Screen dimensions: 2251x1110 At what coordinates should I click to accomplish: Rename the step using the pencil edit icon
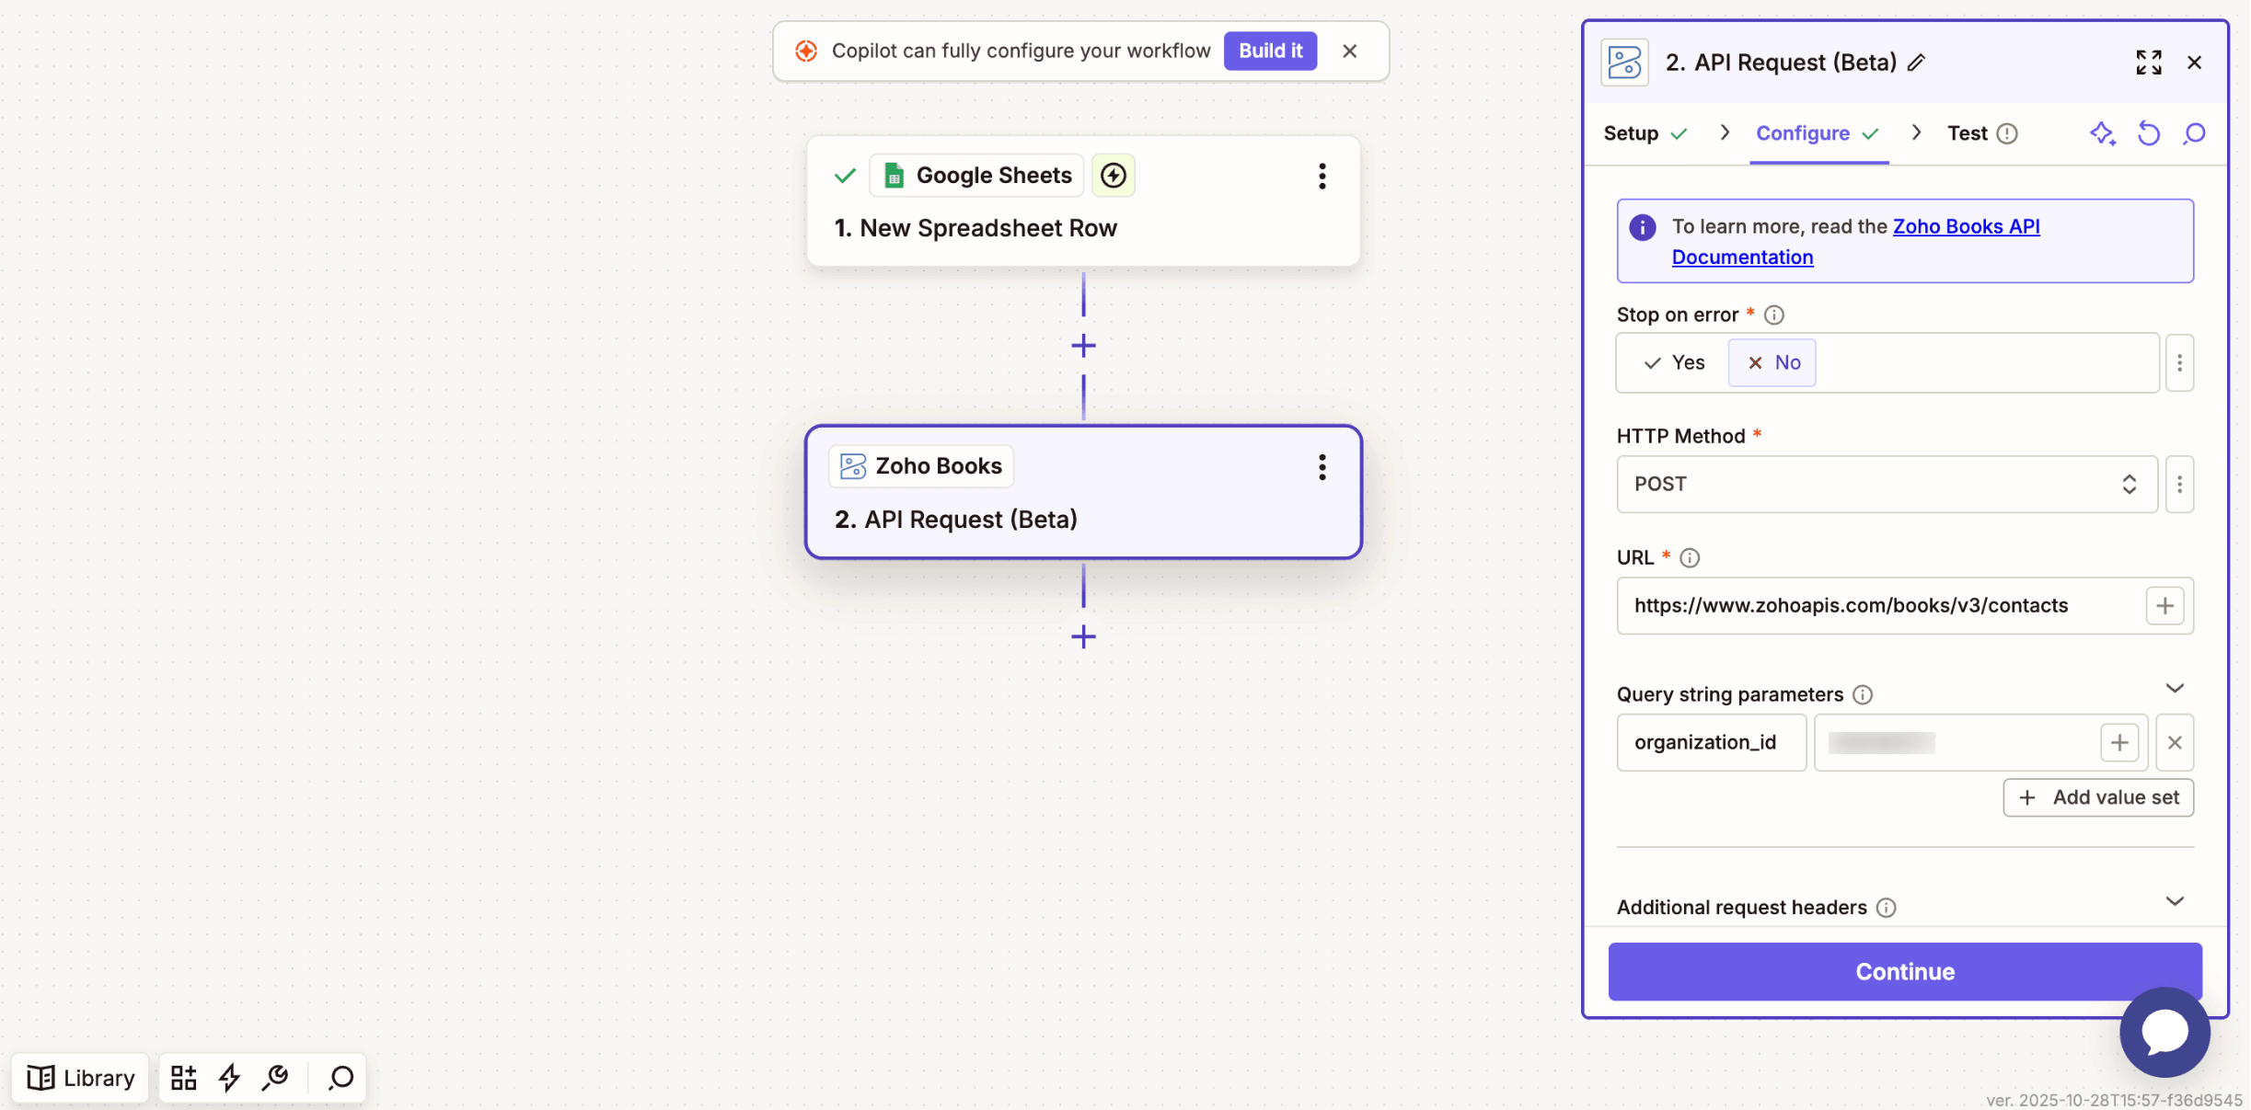click(1918, 62)
